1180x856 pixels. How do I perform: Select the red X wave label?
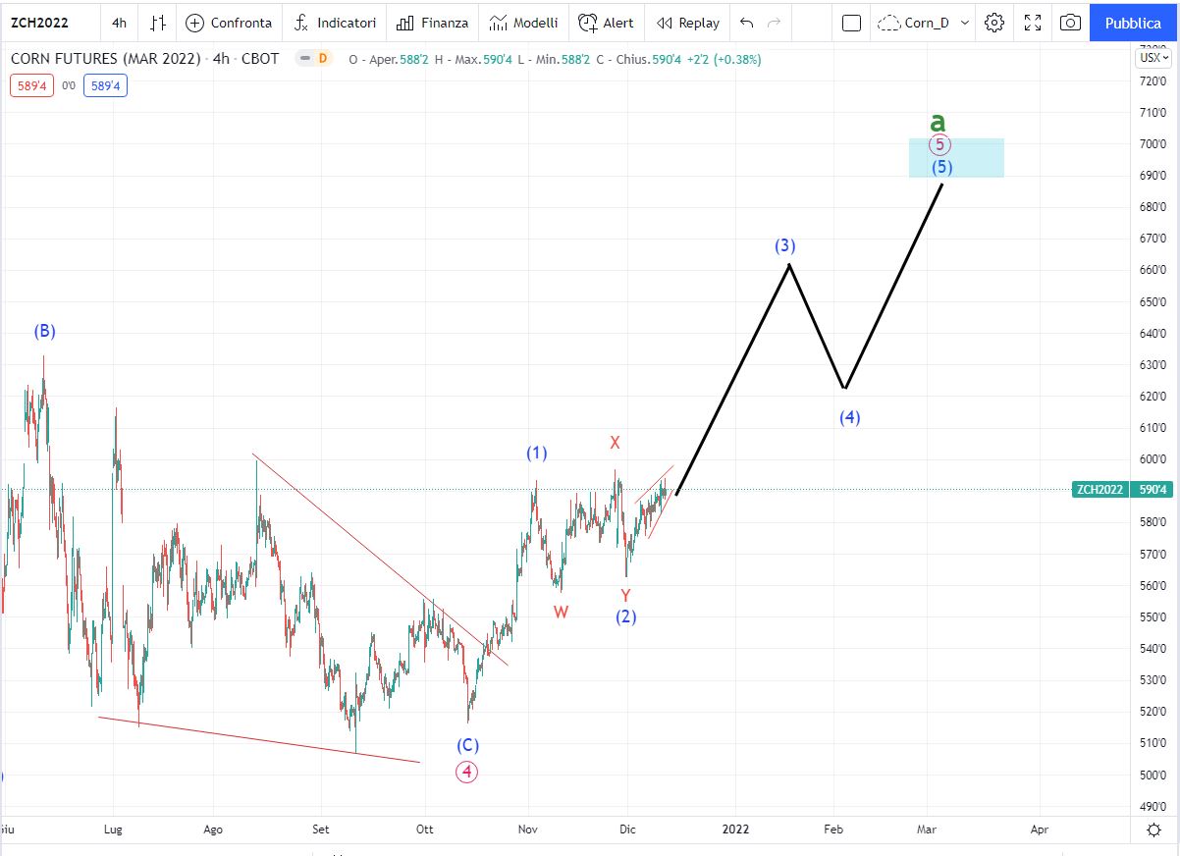[x=615, y=443]
